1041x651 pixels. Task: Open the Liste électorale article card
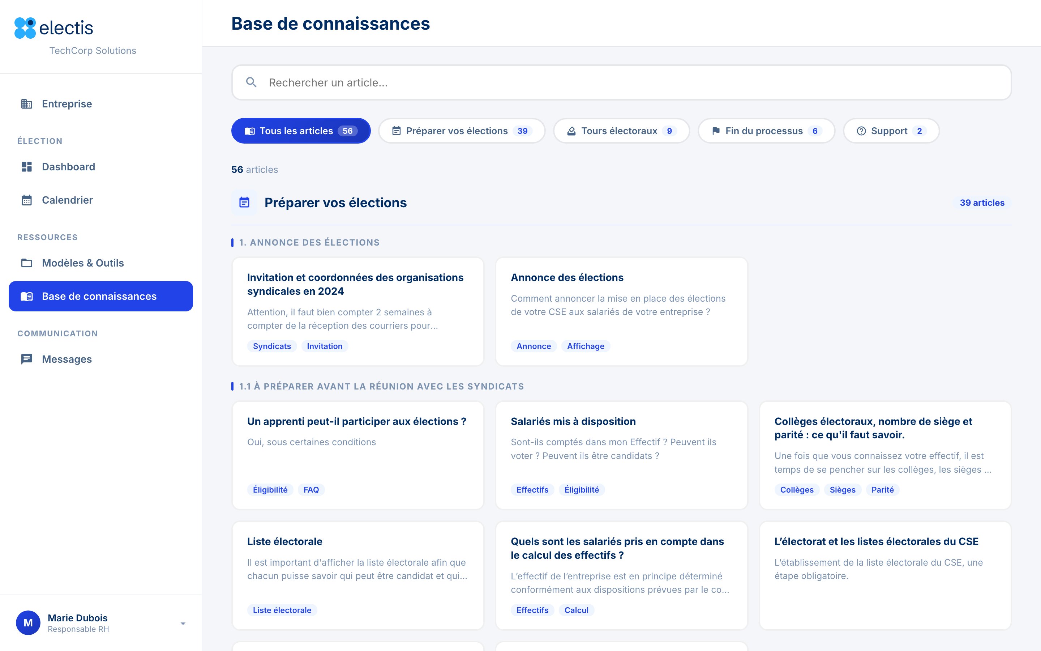point(358,575)
